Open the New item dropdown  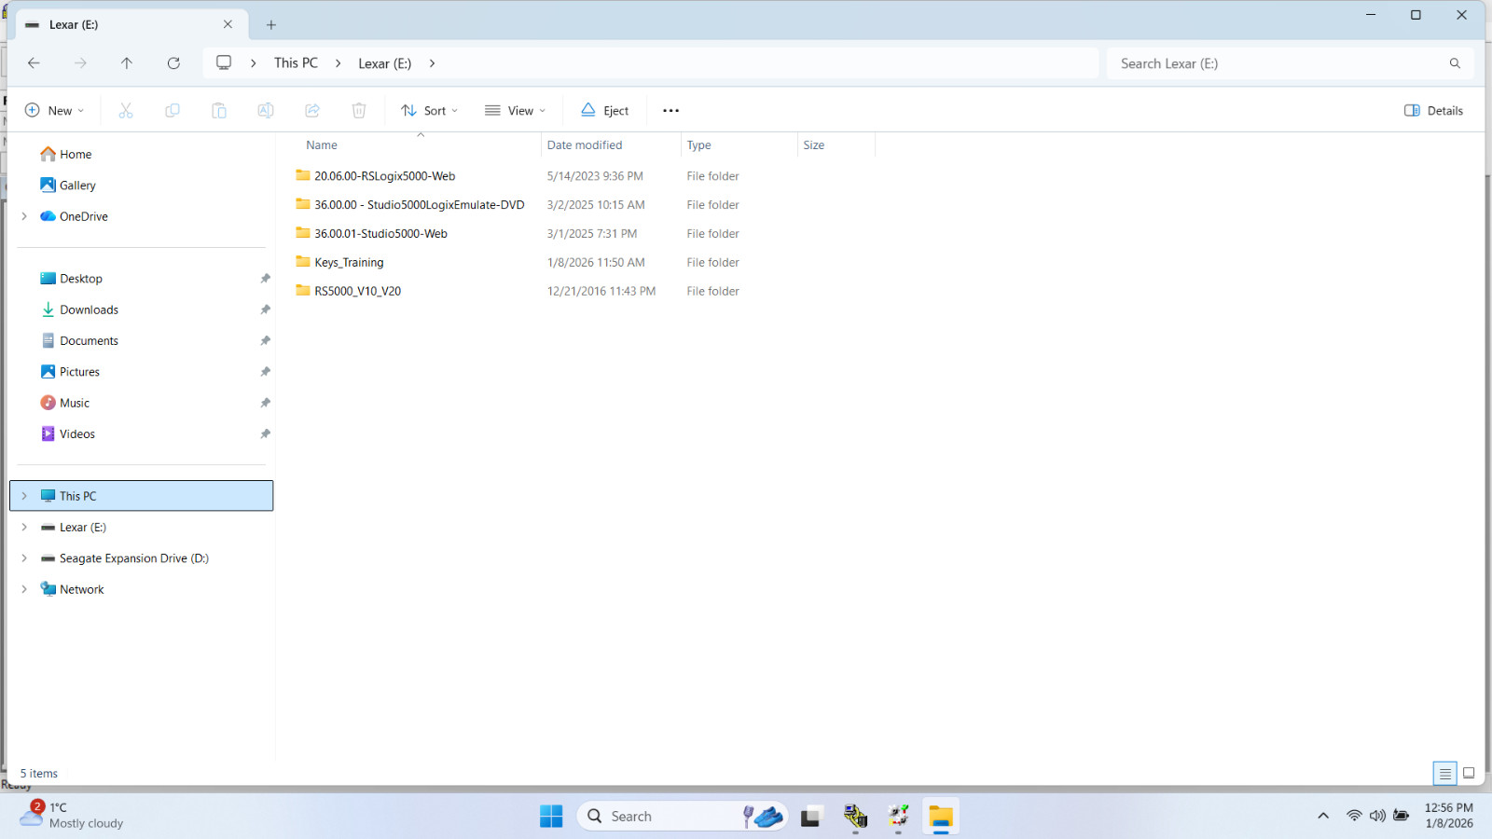[54, 111]
